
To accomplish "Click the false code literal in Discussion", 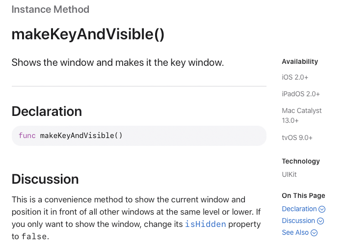I will point(34,236).
